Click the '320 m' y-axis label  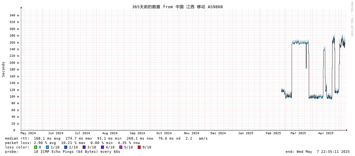click(14, 22)
